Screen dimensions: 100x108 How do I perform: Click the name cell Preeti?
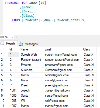point(31,85)
